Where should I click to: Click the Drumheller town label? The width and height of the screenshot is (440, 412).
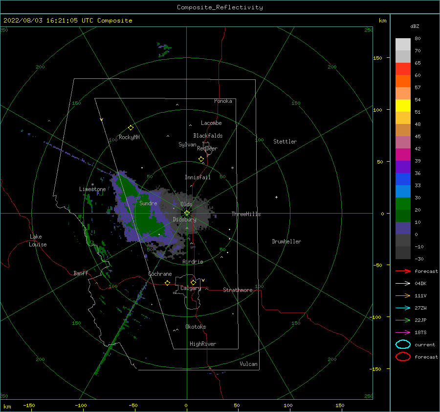point(286,242)
